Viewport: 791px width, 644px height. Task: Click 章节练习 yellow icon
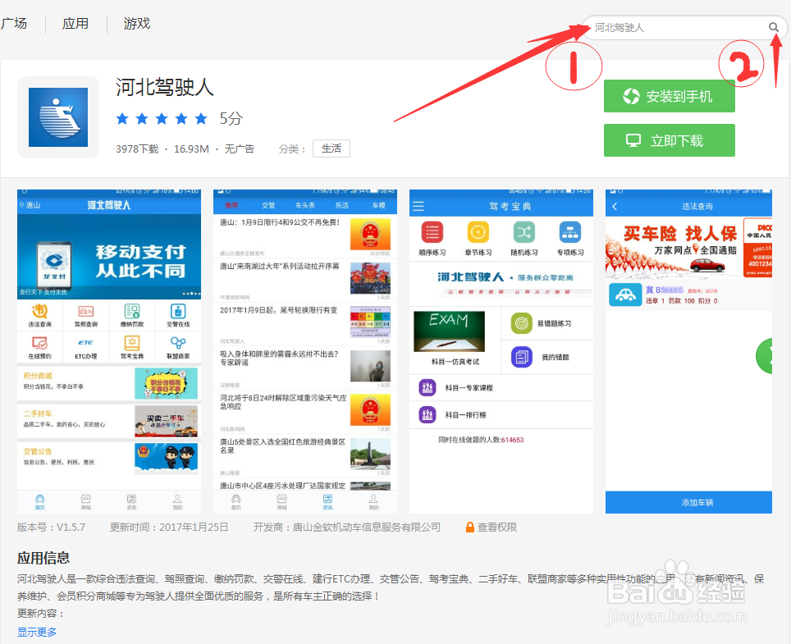pyautogui.click(x=478, y=232)
